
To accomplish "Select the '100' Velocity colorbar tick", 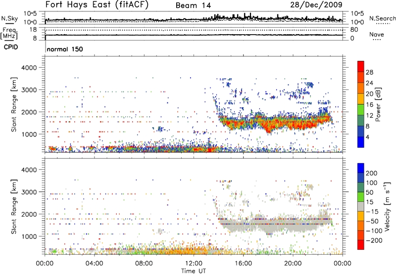I will tap(372, 183).
